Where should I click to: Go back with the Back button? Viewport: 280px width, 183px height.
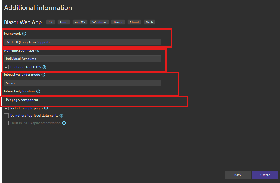(x=238, y=175)
